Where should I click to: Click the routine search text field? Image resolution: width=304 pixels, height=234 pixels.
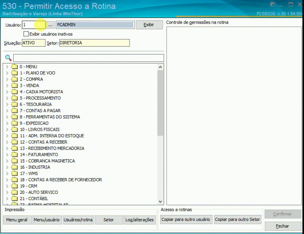point(88,58)
